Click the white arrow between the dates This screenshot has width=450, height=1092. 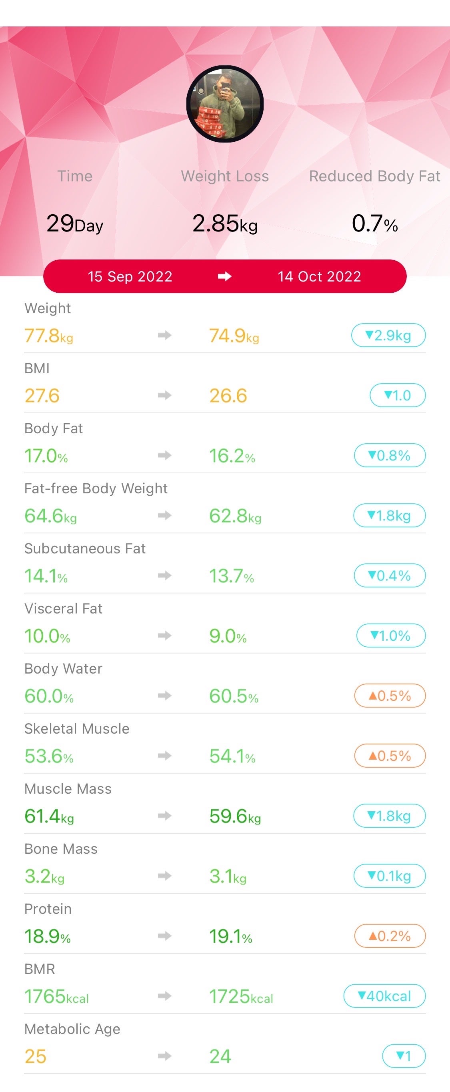pos(225,276)
